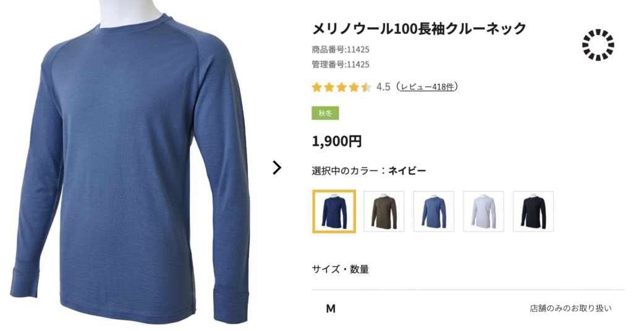Select size M row
Image resolution: width=633 pixels, height=331 pixels.
(x=469, y=309)
